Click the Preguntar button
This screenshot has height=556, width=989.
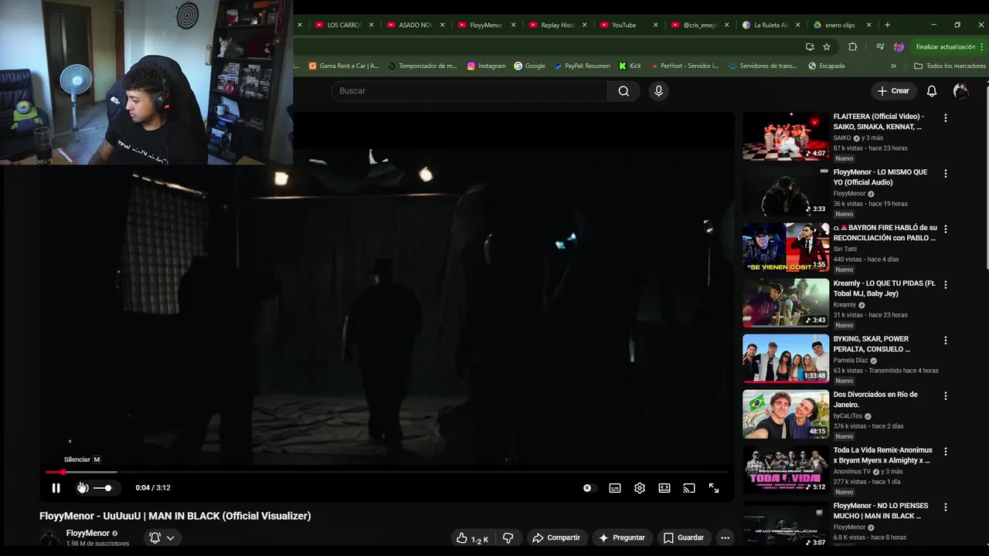[621, 538]
